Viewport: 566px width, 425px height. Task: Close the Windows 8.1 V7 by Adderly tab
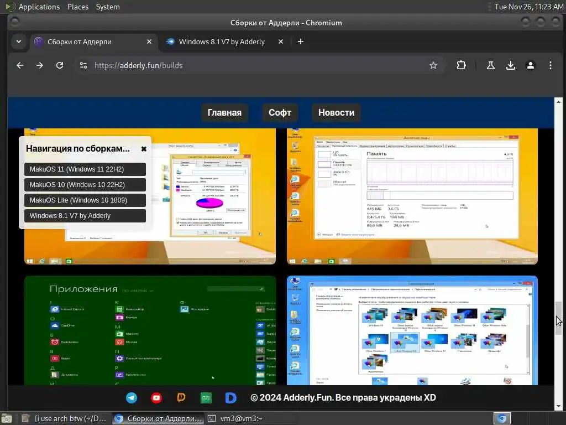point(280,42)
